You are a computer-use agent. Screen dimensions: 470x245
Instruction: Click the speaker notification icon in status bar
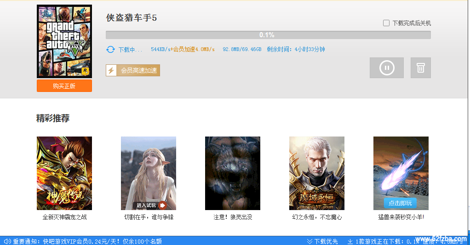click(x=7, y=241)
